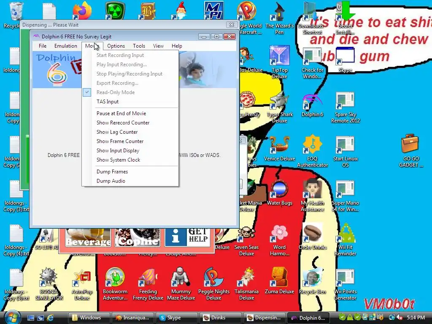The width and height of the screenshot is (432, 324).
Task: Select Firefox desktop icon
Action: click(82, 11)
